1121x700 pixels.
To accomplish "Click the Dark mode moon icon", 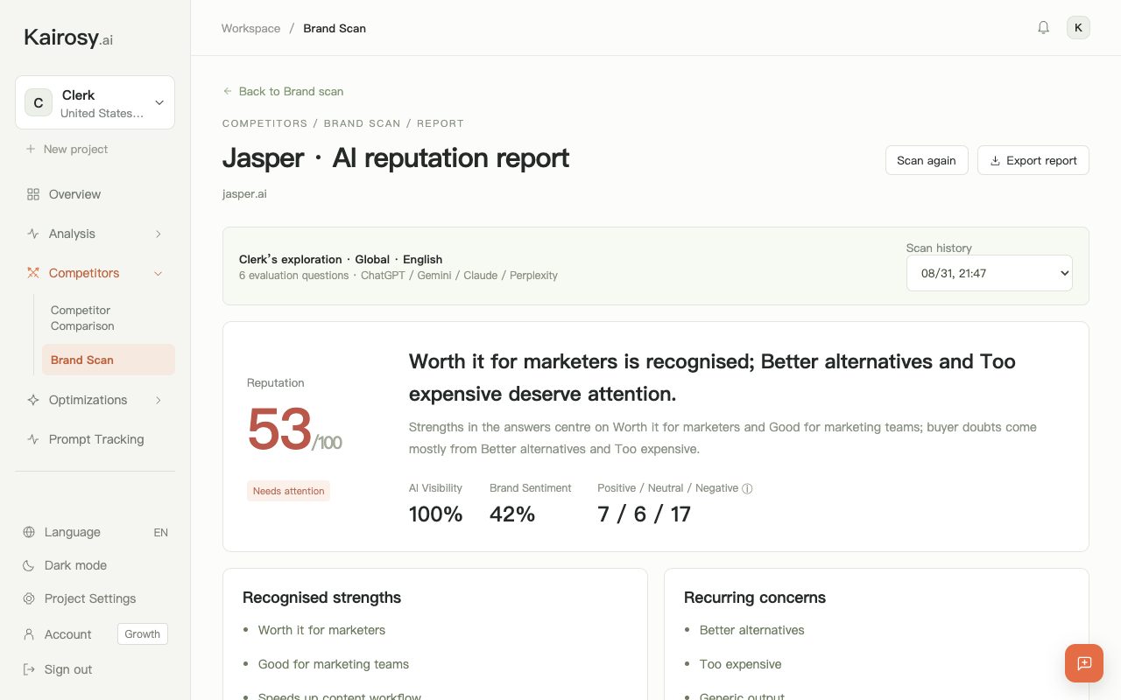I will point(29,565).
